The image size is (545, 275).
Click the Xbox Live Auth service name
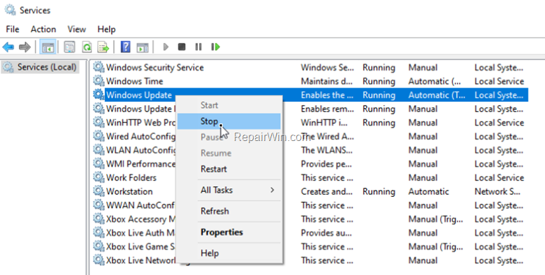tap(140, 232)
